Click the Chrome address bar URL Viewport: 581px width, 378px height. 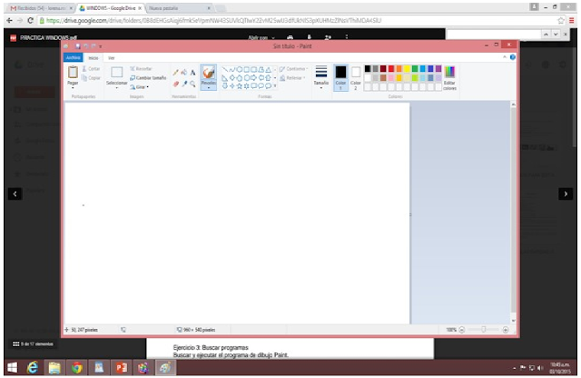pos(213,21)
